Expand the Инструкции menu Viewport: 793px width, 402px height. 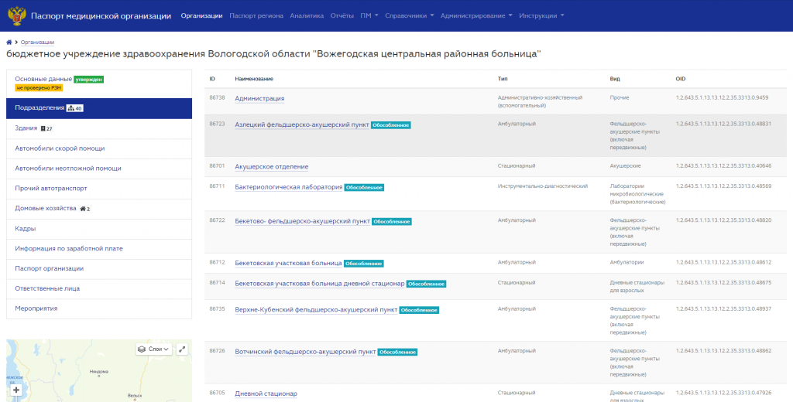[x=541, y=15]
